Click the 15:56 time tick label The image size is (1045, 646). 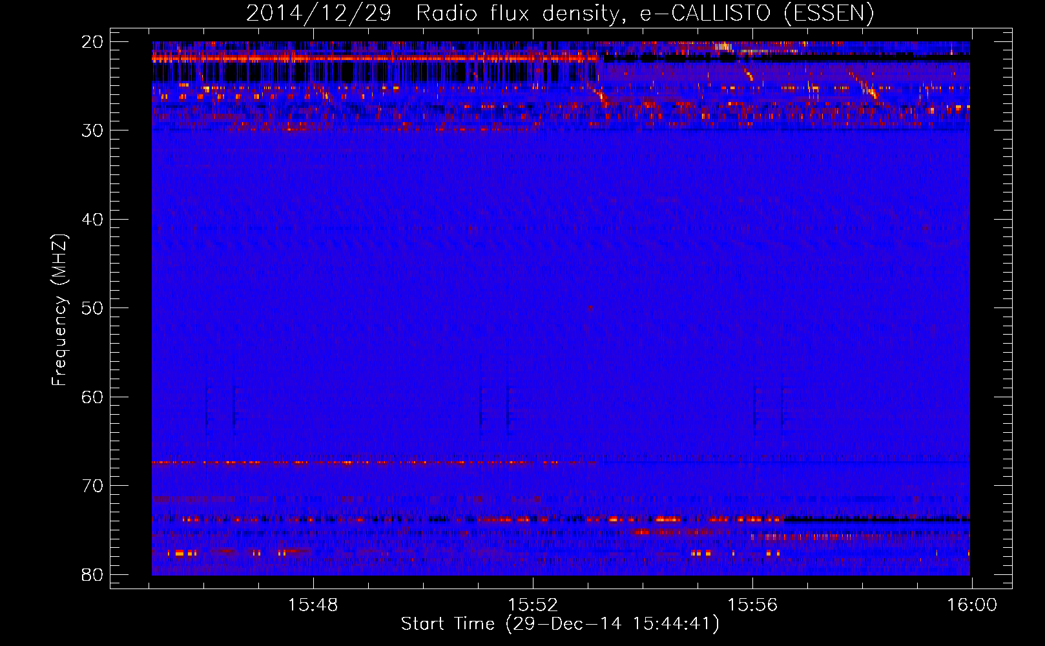pyautogui.click(x=752, y=605)
